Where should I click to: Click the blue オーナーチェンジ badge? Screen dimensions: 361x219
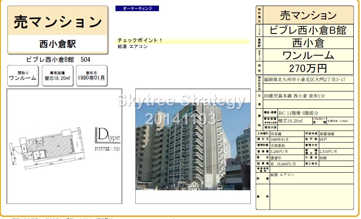(x=137, y=9)
